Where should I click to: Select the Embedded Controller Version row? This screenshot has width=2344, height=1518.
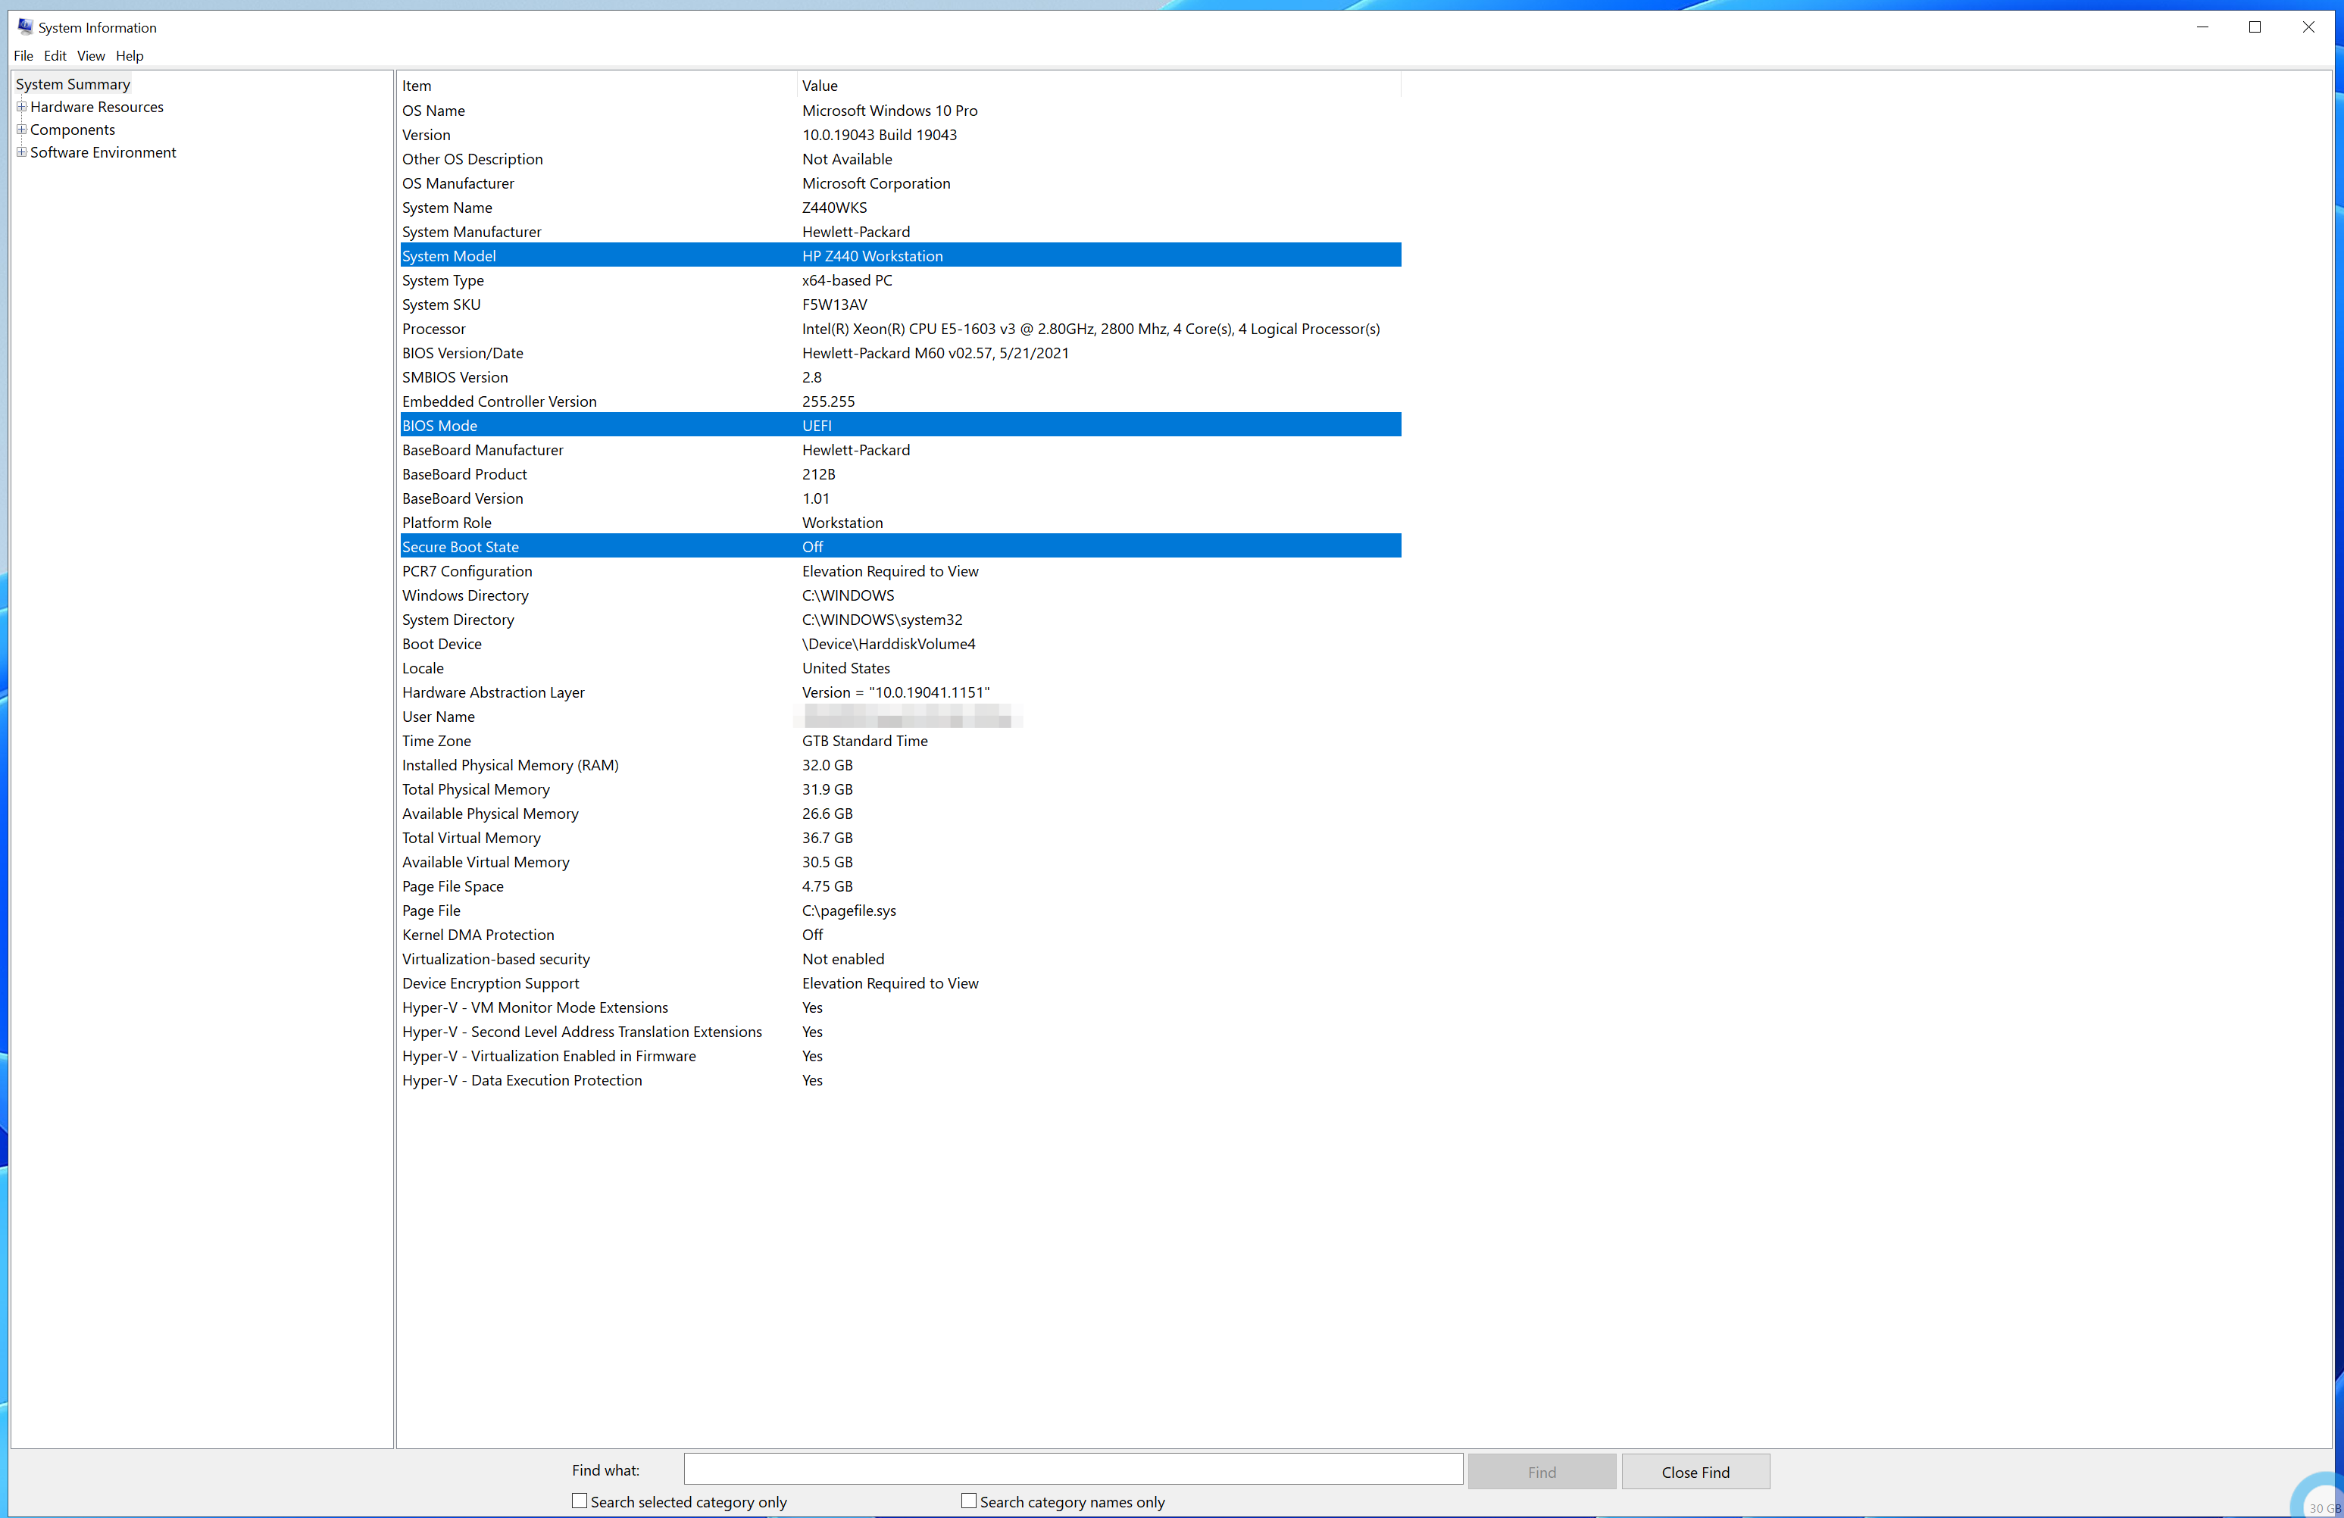tap(900, 401)
